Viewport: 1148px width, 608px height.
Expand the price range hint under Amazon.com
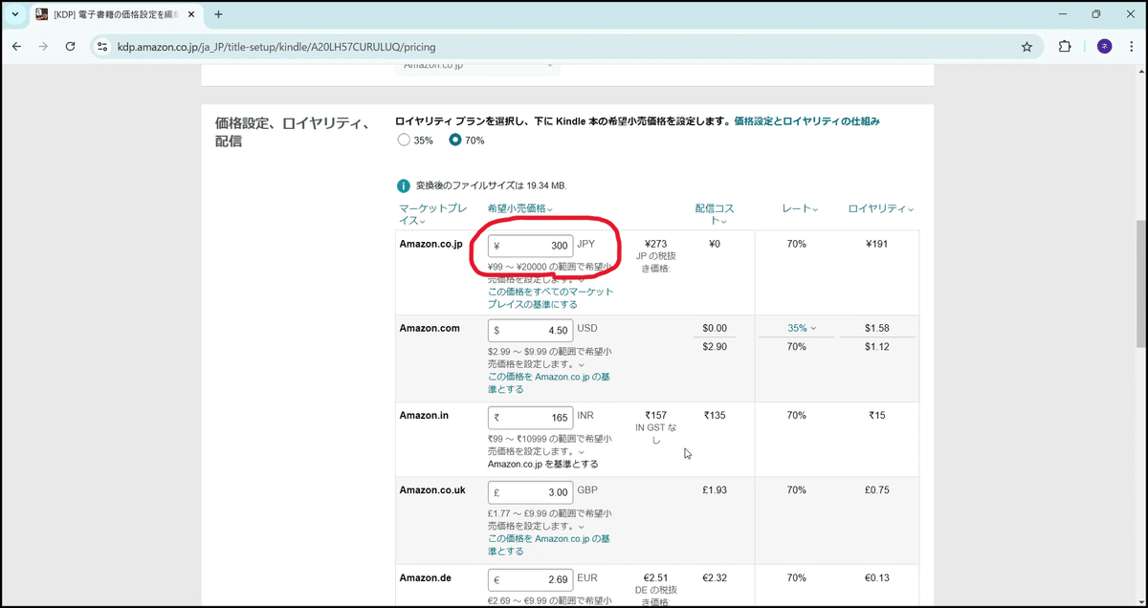point(582,364)
